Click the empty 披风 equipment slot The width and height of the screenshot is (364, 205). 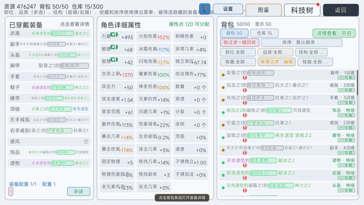(49, 141)
